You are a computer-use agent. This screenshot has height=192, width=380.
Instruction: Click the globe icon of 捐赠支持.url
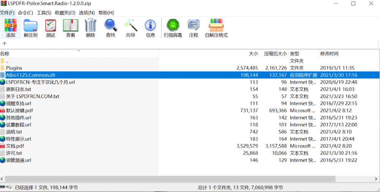coord(2,103)
